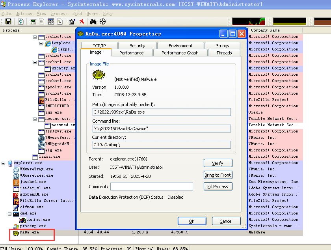The image size is (331, 250).
Task: Switch to the Environment tab
Action: [x=180, y=46]
